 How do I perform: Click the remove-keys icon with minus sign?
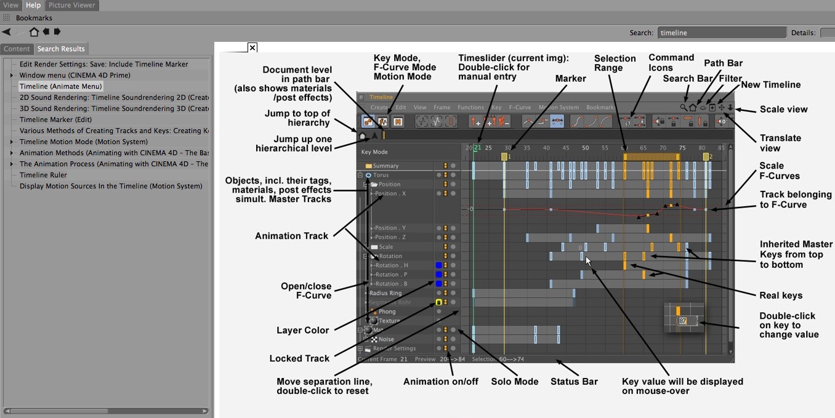[x=503, y=121]
